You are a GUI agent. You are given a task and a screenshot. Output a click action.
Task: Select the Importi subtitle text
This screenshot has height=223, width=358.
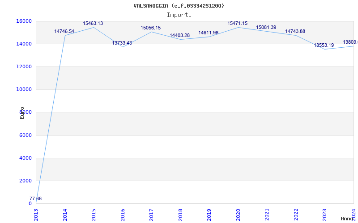pyautogui.click(x=179, y=15)
